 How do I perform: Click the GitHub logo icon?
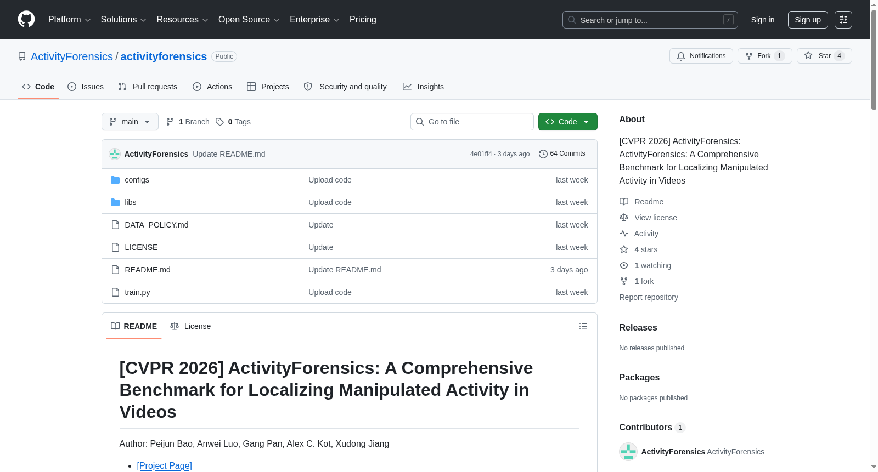[26, 20]
